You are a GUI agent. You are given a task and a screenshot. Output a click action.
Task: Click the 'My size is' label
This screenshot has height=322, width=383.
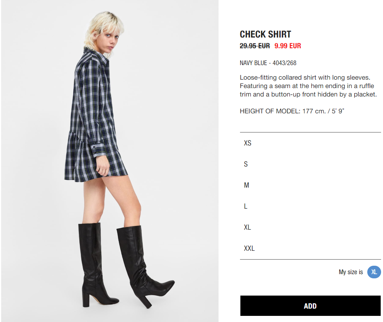point(350,272)
